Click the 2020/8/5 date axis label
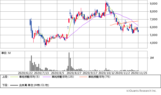The width and height of the screenshot is (161, 95). (x=57, y=73)
